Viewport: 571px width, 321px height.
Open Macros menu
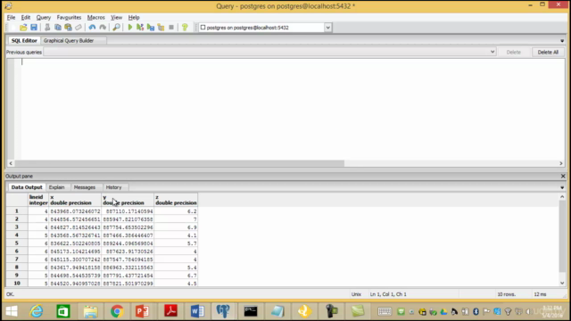pyautogui.click(x=95, y=17)
